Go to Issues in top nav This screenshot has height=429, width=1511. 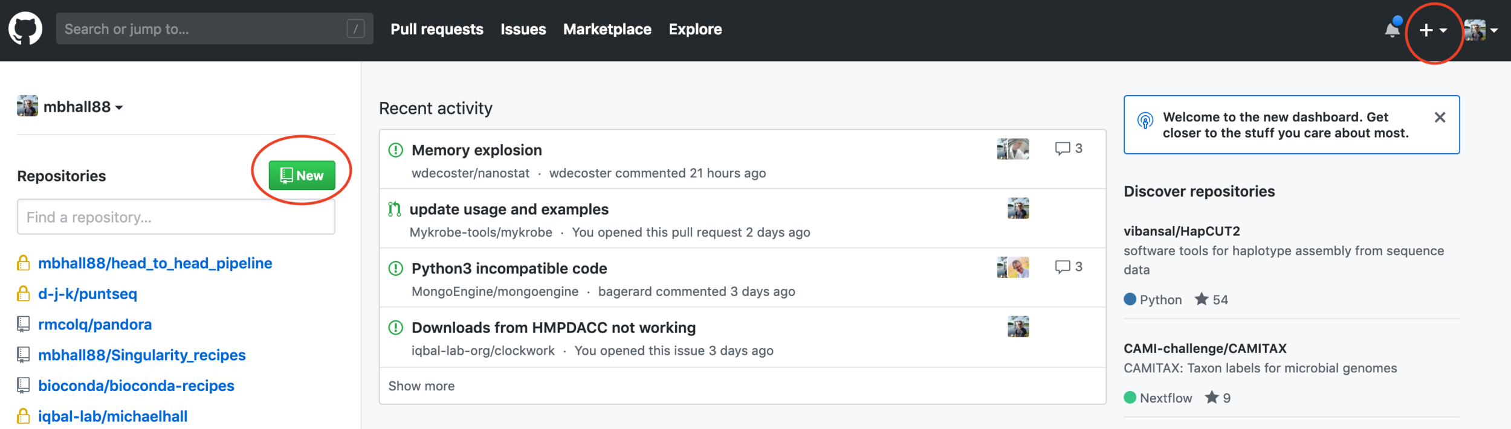[x=523, y=29]
